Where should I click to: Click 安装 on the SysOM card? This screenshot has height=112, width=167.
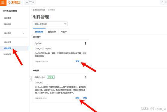click(x=78, y=61)
